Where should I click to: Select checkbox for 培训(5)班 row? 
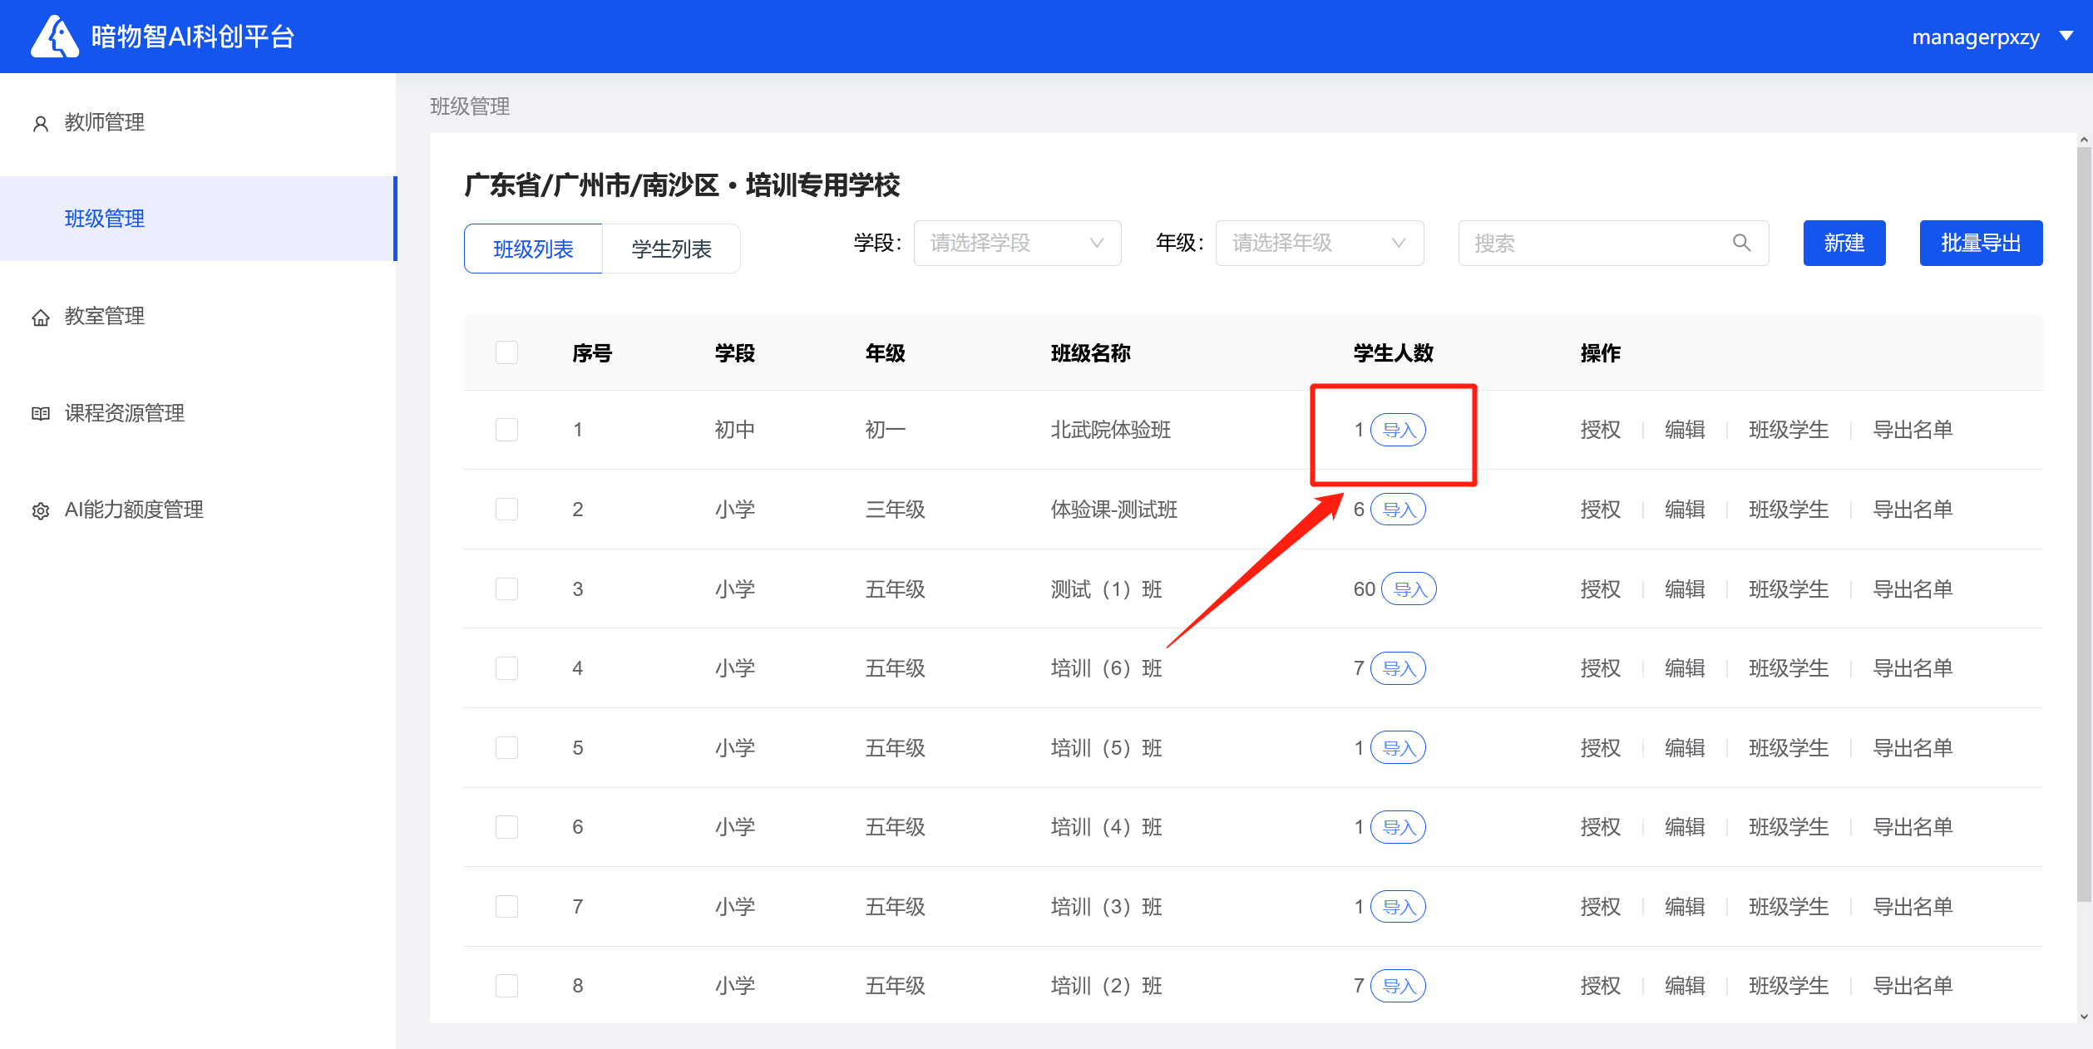point(506,748)
